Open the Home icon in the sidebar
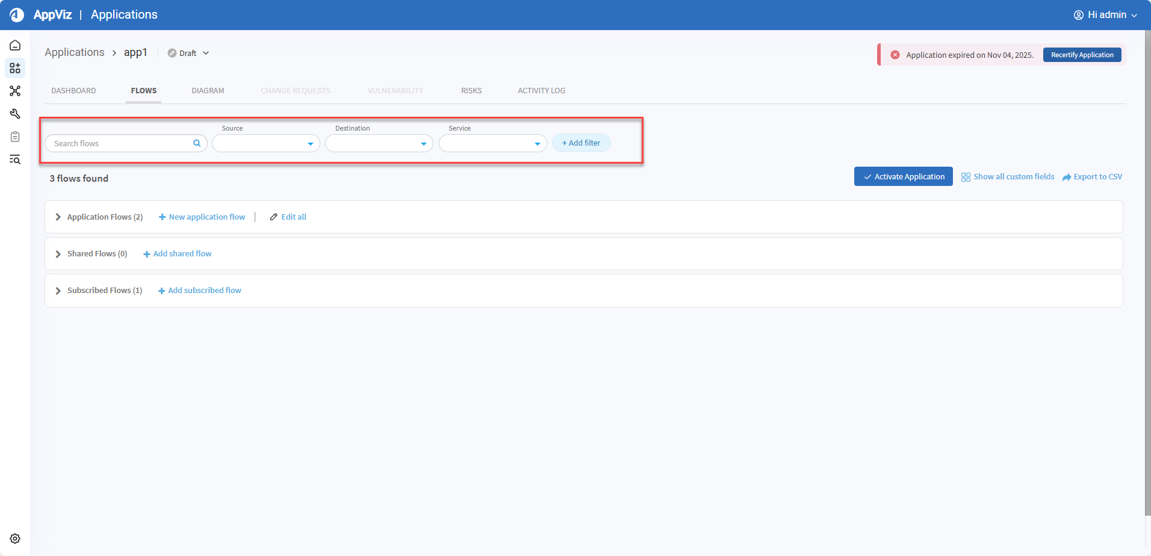1151x556 pixels. (x=15, y=46)
